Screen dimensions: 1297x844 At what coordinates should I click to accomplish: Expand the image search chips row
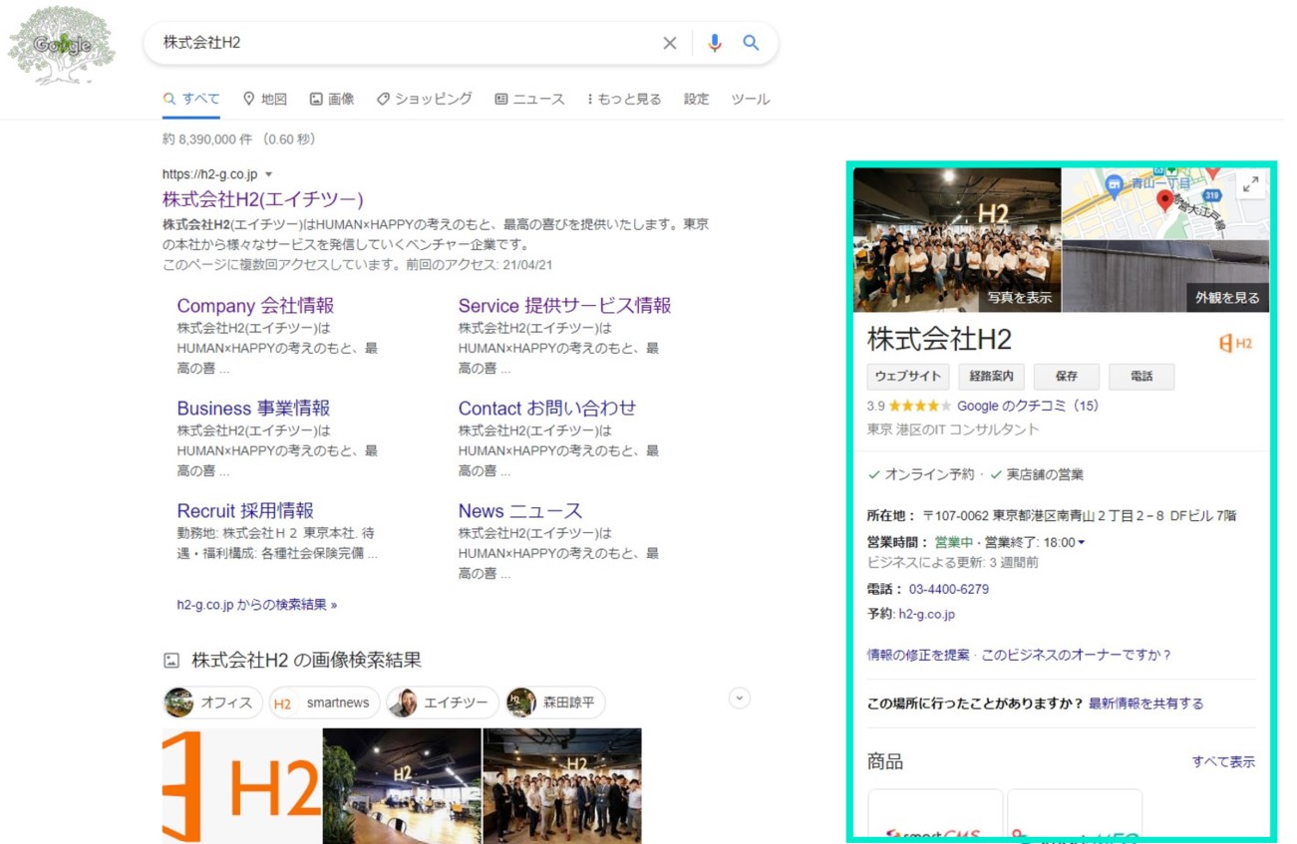click(739, 699)
